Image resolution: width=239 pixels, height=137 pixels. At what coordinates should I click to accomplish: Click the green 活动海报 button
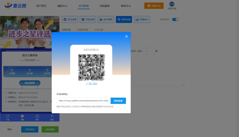click(x=50, y=129)
